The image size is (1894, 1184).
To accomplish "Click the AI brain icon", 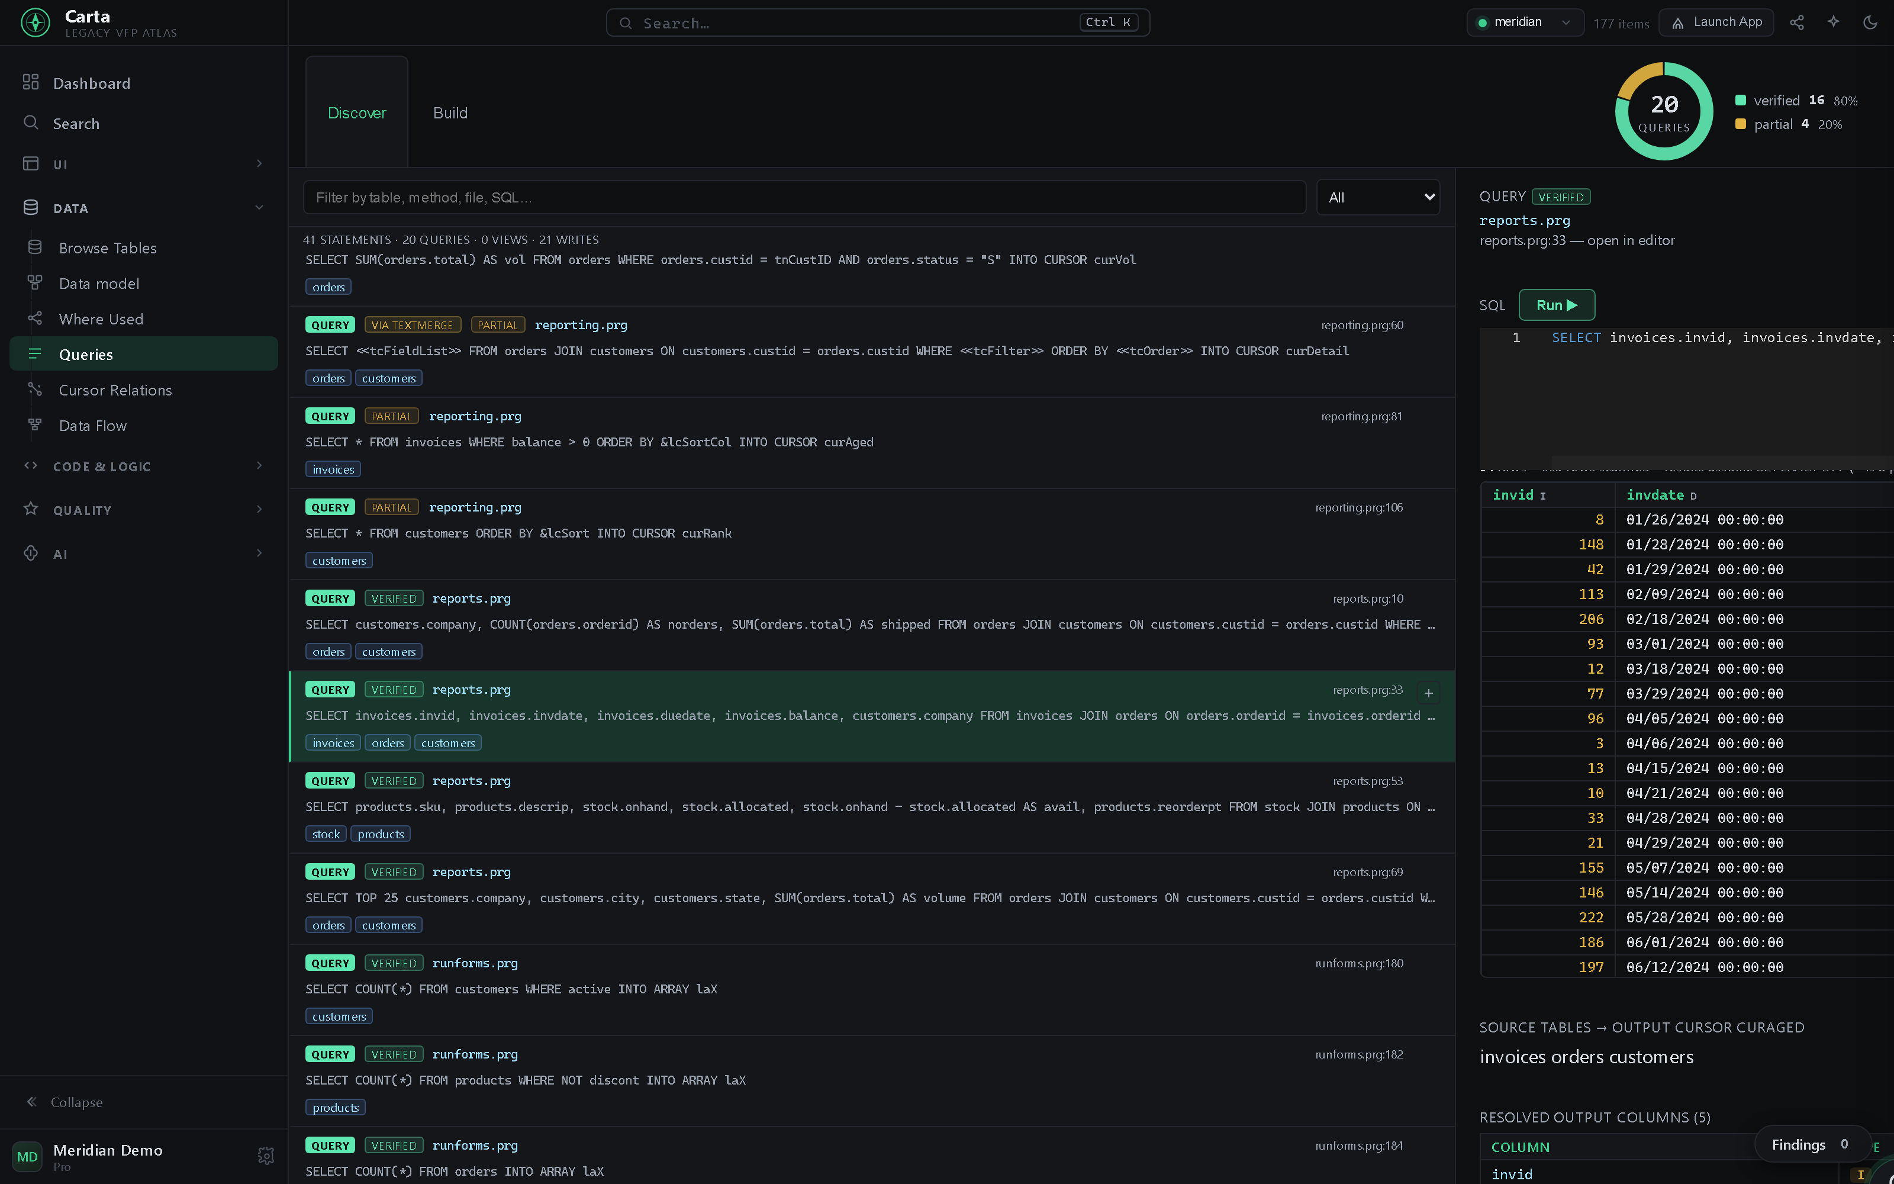I will click(31, 553).
